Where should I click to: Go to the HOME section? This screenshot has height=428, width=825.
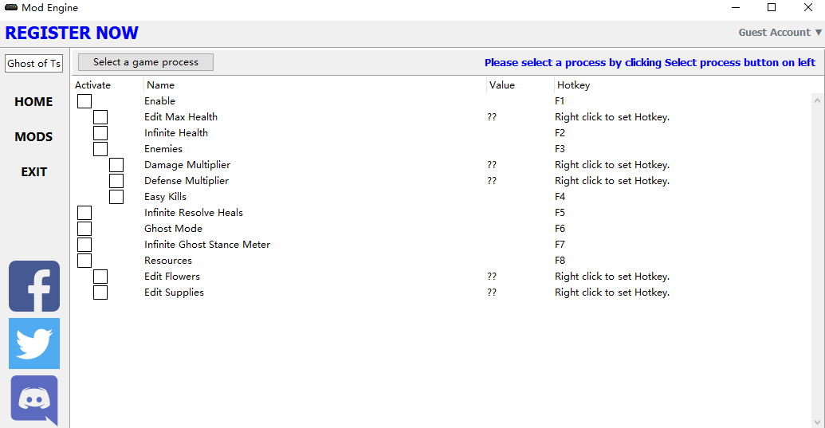click(x=33, y=101)
